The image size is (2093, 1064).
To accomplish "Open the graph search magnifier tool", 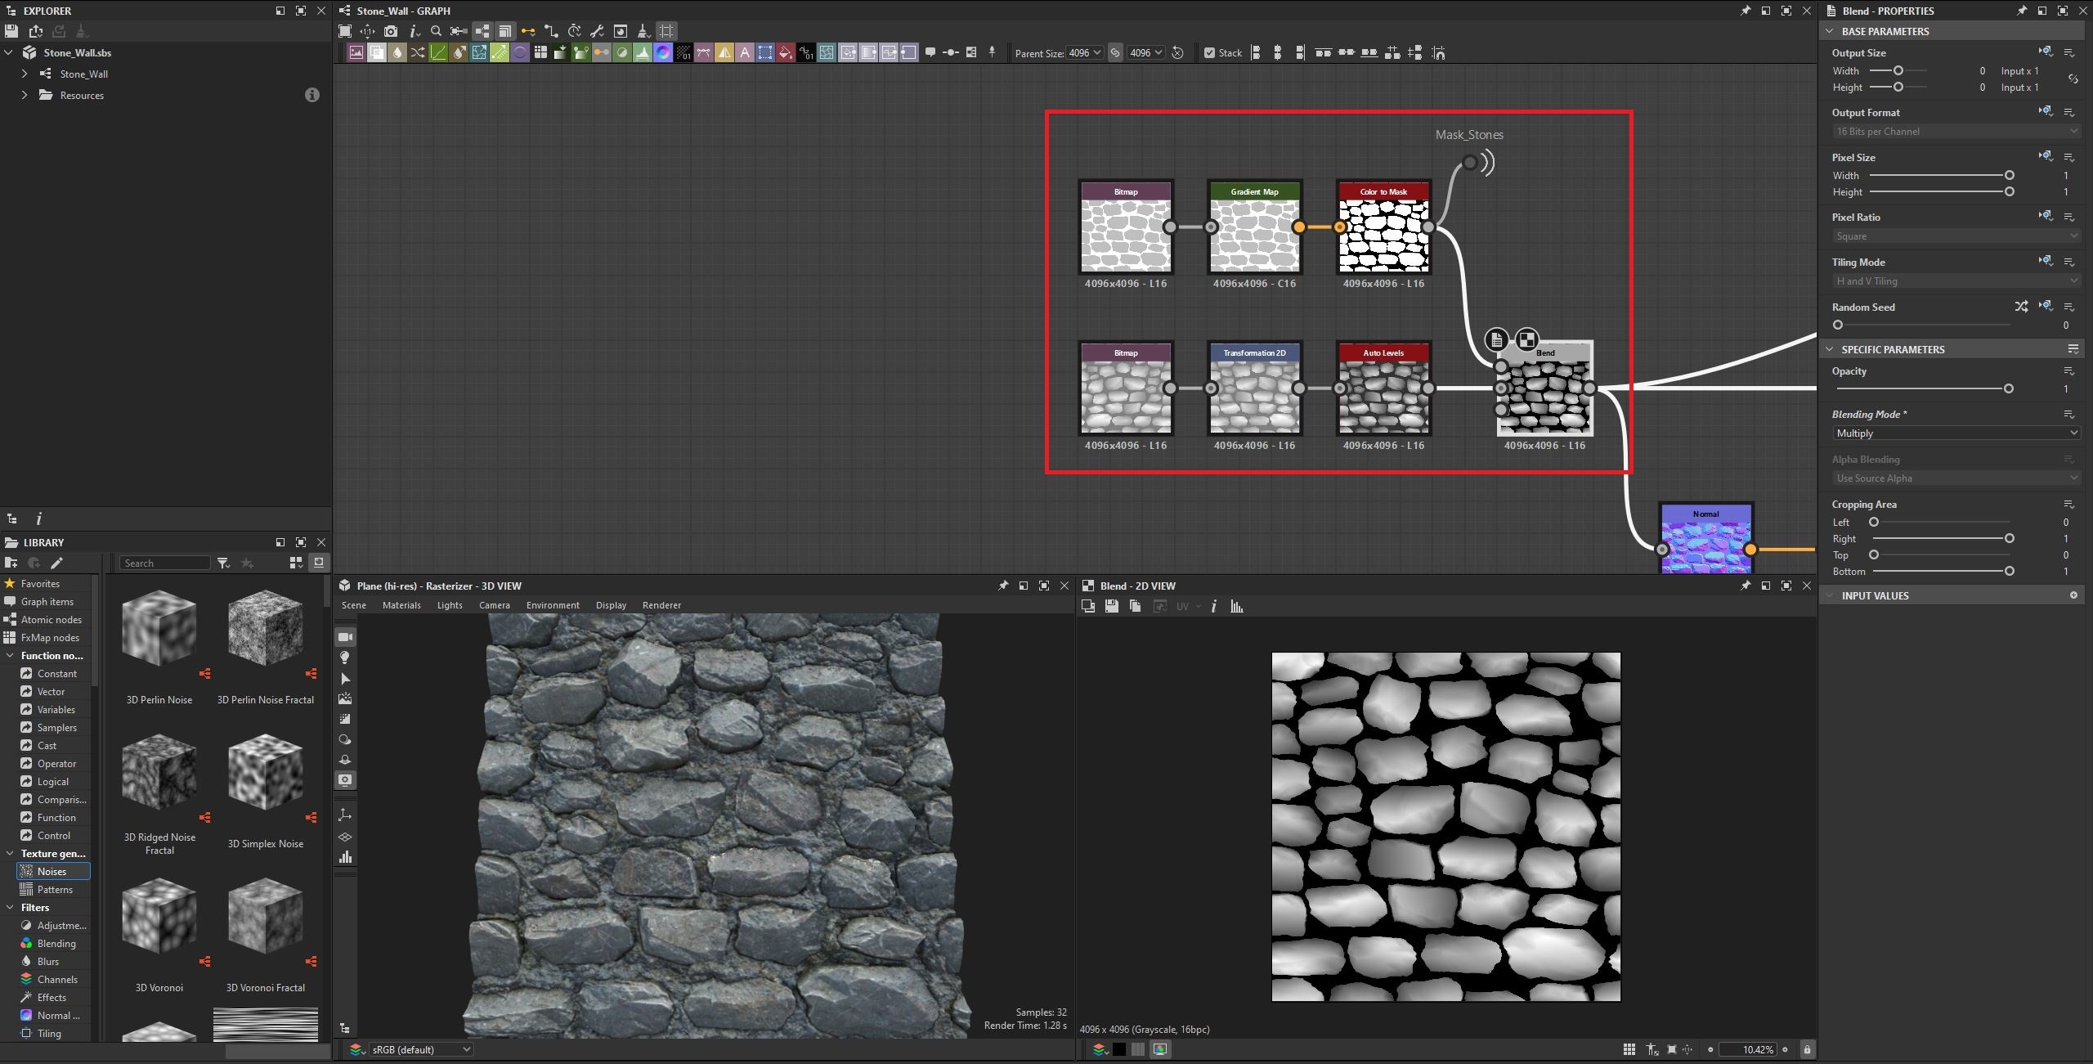I will click(436, 31).
